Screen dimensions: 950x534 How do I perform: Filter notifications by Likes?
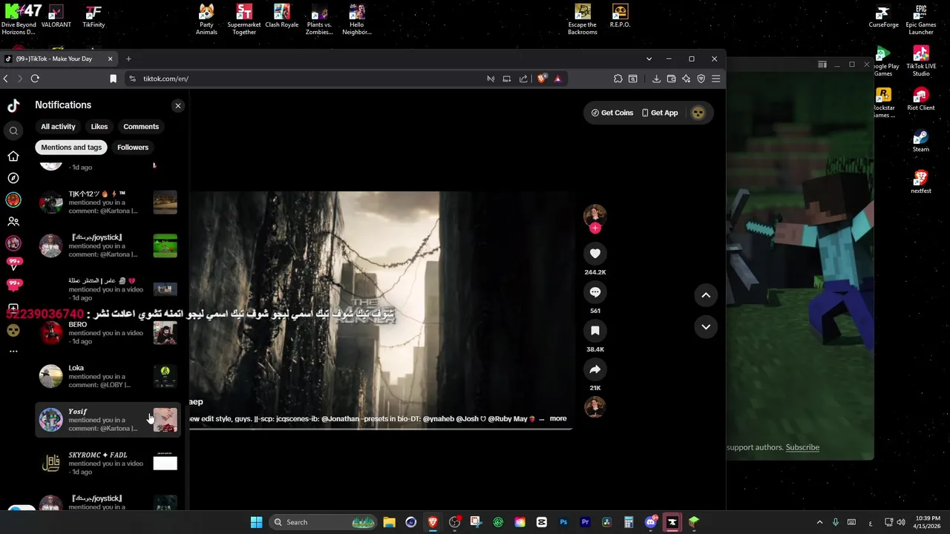[99, 127]
